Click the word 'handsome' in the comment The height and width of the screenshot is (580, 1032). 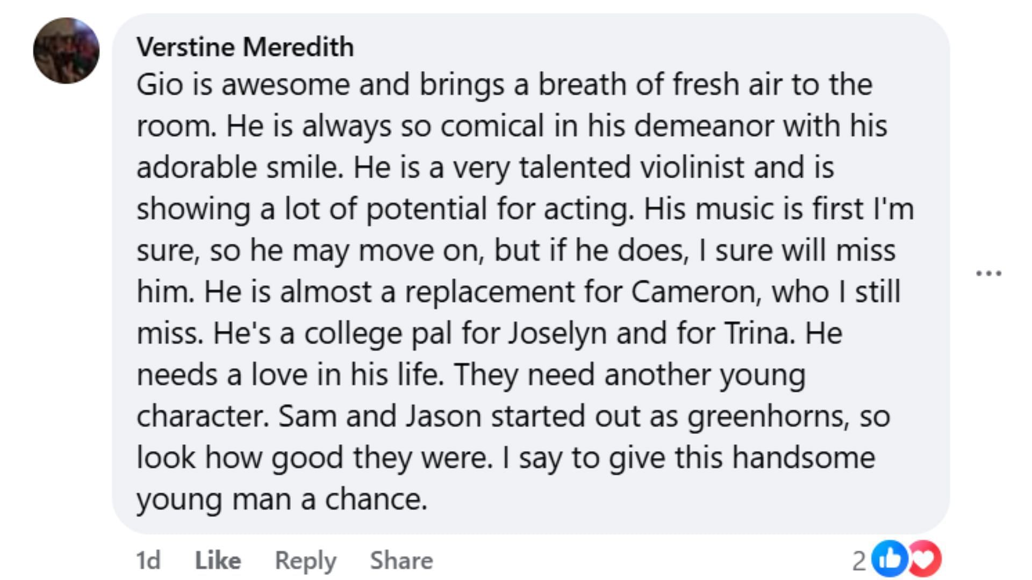point(804,458)
